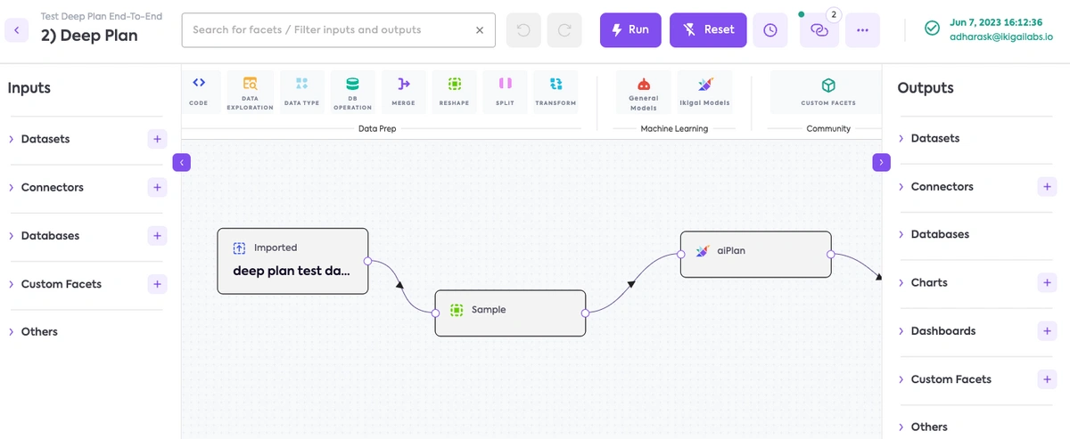
Task: Collapse the Outputs panel with arrow toggle
Action: click(881, 162)
